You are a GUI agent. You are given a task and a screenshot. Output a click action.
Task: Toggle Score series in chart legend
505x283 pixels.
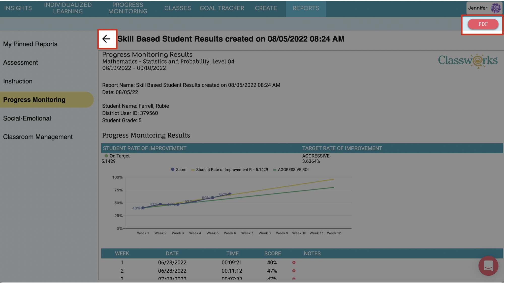coord(179,170)
